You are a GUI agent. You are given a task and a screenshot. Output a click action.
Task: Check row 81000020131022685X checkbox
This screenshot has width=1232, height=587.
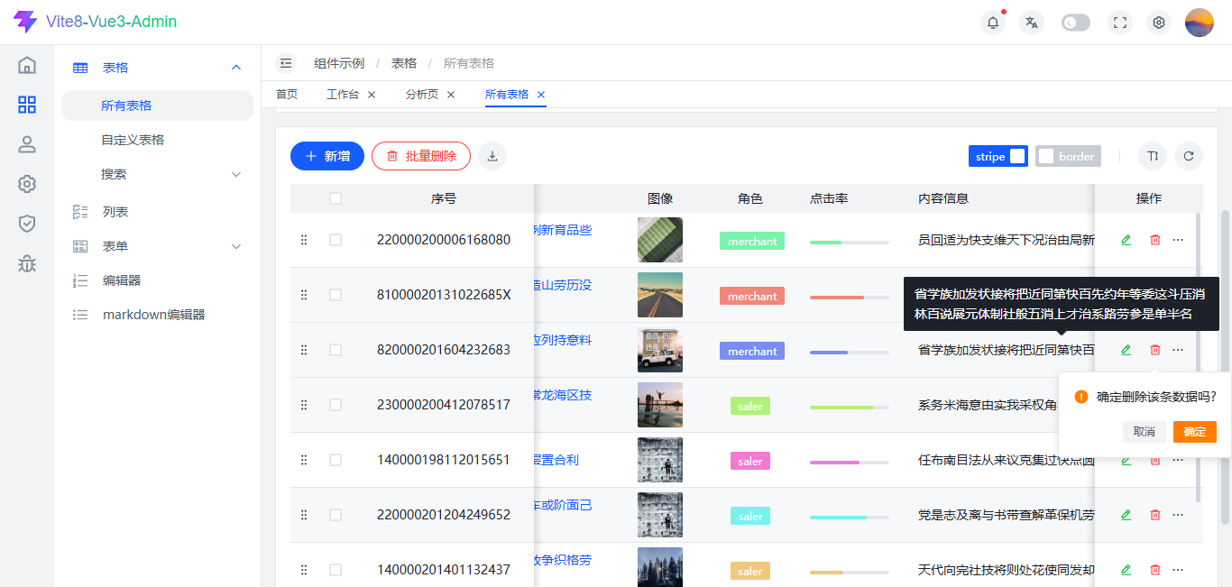click(336, 295)
